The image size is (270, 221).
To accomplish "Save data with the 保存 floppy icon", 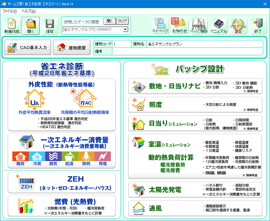I will pos(50,26).
